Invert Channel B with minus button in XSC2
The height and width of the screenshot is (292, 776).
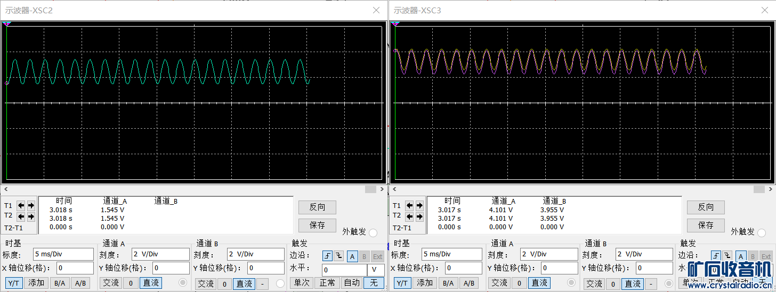pyautogui.click(x=262, y=284)
